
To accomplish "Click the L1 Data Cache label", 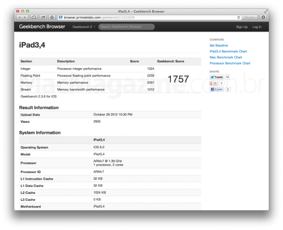I will click(x=32, y=186).
